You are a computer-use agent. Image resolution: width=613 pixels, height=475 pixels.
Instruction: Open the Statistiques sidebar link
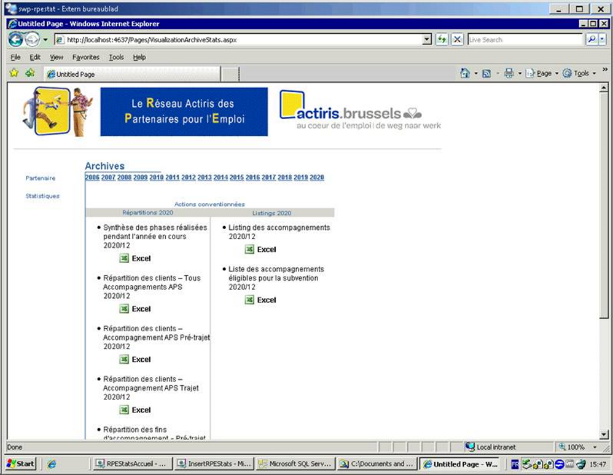point(42,196)
